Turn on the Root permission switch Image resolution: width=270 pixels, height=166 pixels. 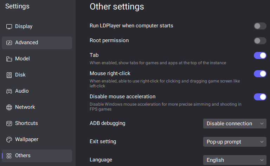point(260,41)
